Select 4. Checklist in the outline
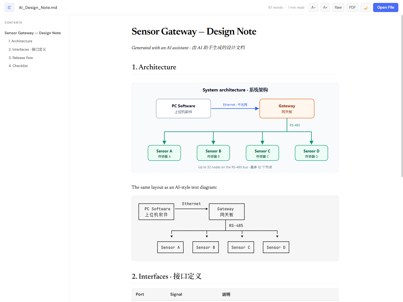This screenshot has height=302, width=403. 18,66
